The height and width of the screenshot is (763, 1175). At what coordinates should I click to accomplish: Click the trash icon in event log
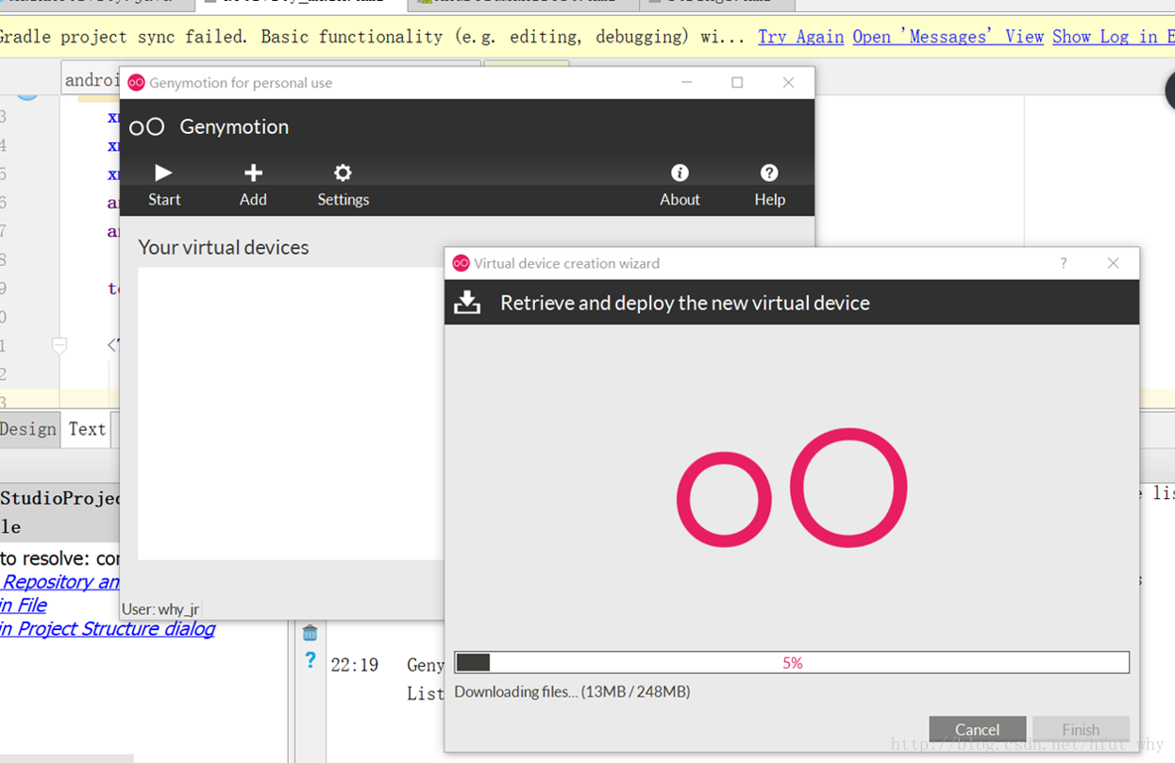pyautogui.click(x=310, y=633)
